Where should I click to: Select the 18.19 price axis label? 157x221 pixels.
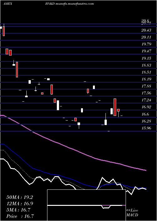click(146, 79)
